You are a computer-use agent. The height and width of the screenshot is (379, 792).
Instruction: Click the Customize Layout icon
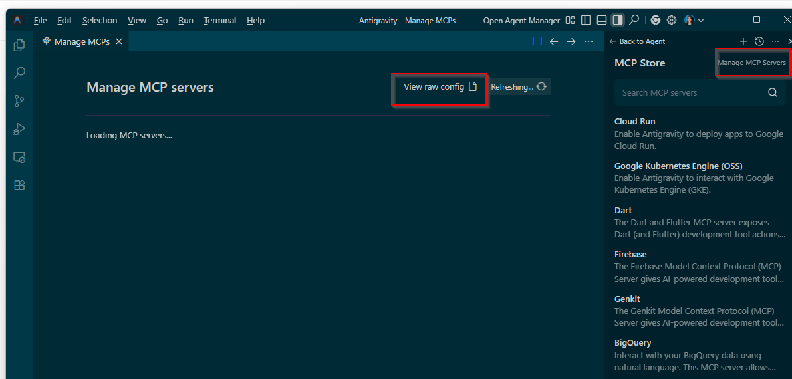pos(571,20)
